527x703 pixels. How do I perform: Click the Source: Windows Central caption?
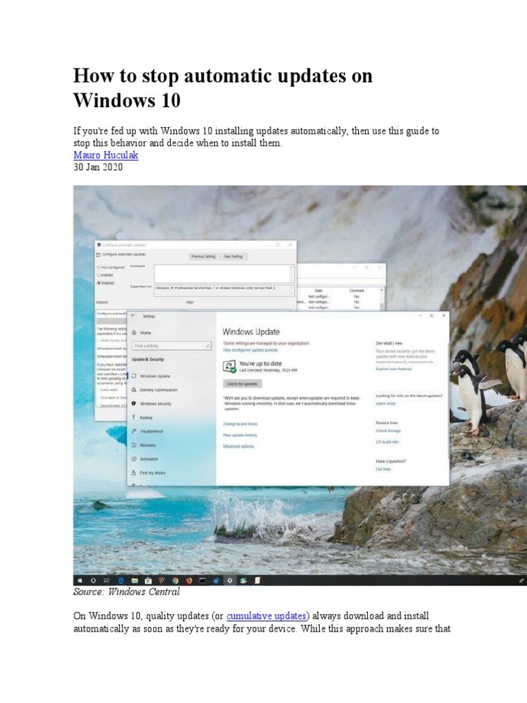126,592
